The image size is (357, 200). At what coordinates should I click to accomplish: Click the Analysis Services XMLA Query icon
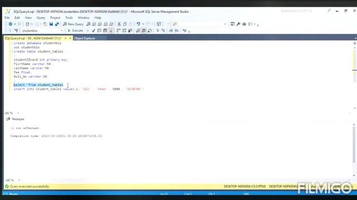point(105,24)
